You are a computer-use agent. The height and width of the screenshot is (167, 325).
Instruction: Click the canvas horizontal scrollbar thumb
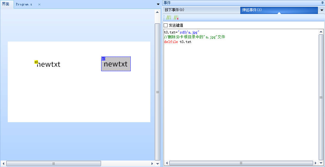pos(53,163)
